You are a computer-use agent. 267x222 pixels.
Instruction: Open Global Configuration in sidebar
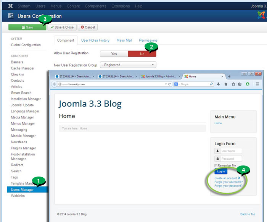(26, 45)
